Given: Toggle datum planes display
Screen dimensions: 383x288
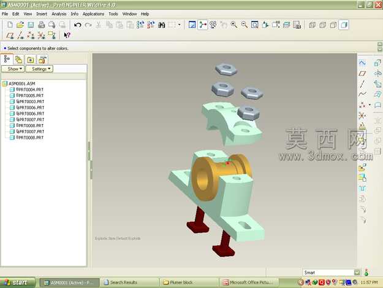Looking at the screenshot, I should coord(10,36).
